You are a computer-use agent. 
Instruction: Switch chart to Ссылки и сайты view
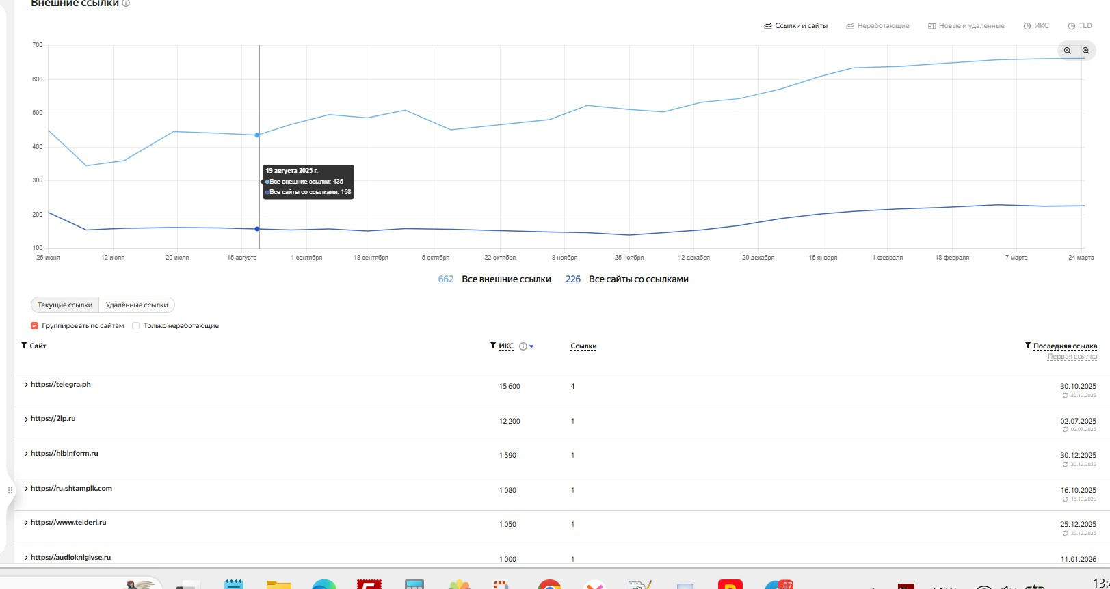pyautogui.click(x=795, y=26)
